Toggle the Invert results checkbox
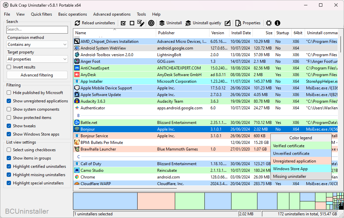 tap(9, 67)
